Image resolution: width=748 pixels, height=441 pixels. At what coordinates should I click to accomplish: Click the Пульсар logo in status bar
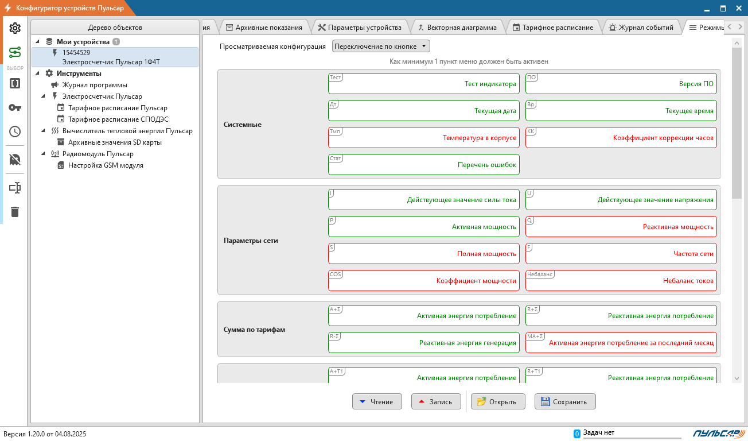[718, 434]
